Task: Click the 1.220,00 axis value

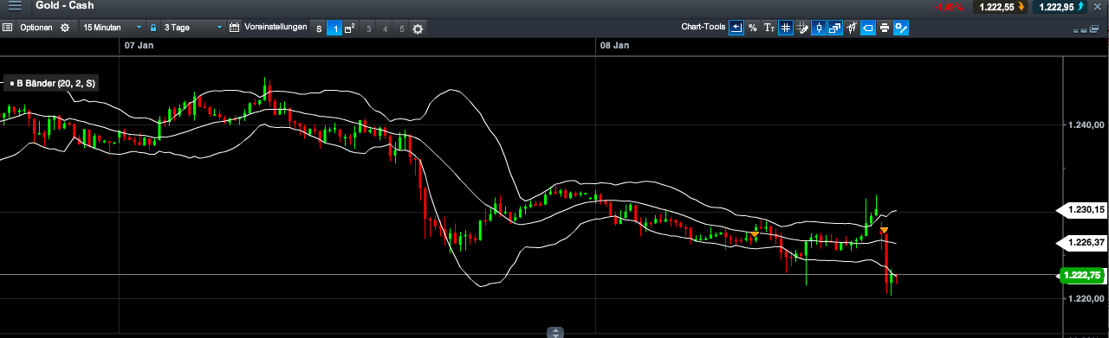Action: (x=1087, y=298)
